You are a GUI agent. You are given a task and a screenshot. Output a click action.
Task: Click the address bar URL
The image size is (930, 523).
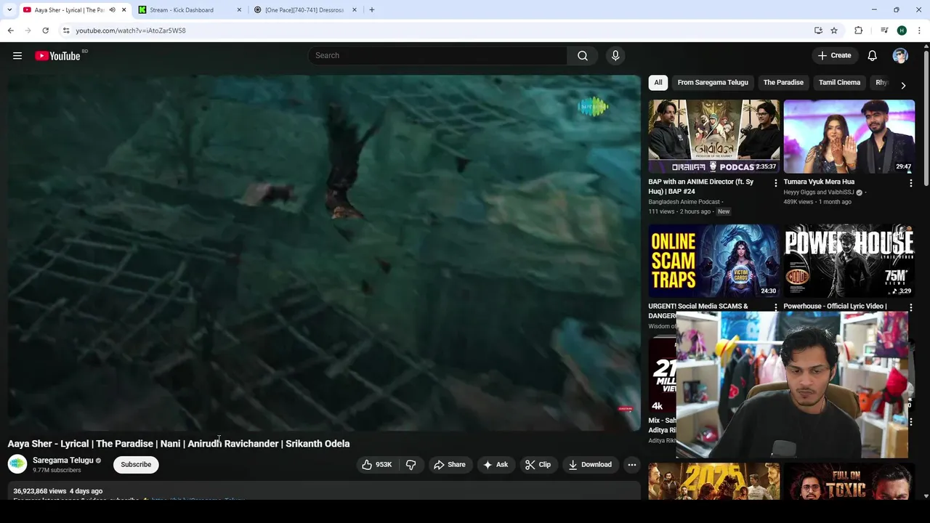pyautogui.click(x=131, y=31)
